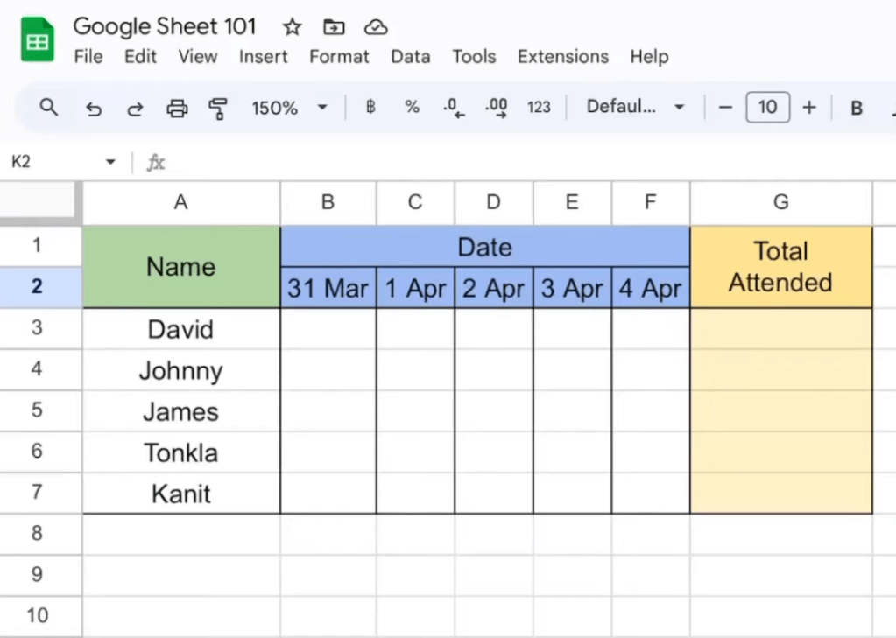Format as percent

(x=412, y=108)
